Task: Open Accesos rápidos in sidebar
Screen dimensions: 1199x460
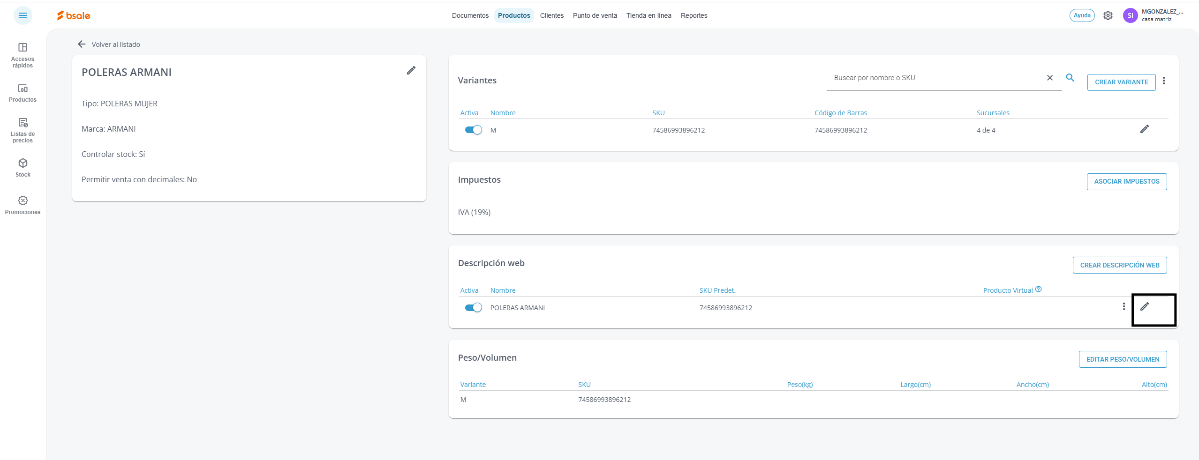Action: (x=23, y=55)
